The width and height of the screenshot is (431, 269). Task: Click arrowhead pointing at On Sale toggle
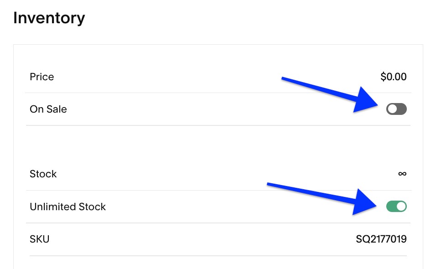click(x=371, y=103)
